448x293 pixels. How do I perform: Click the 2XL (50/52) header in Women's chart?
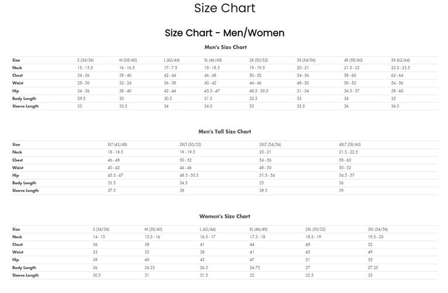(x=315, y=229)
